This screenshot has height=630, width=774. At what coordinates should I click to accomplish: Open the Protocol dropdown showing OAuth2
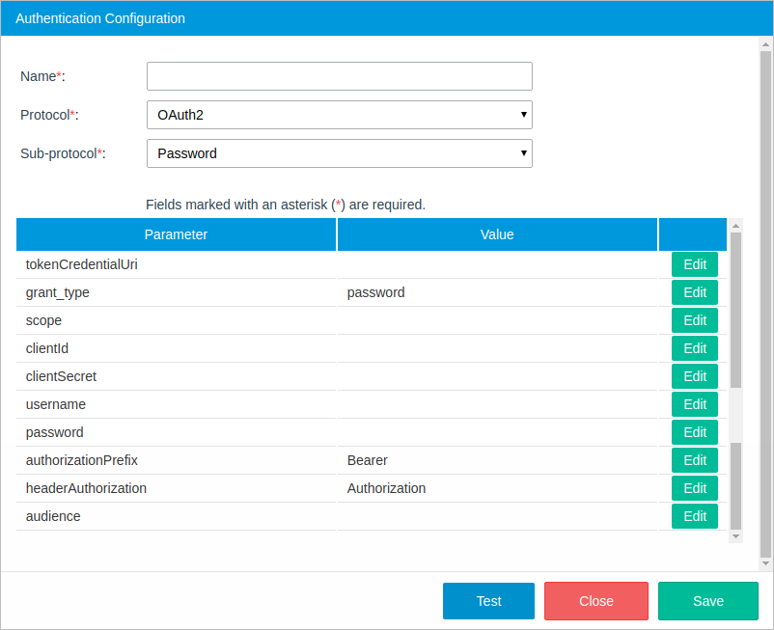coord(339,115)
